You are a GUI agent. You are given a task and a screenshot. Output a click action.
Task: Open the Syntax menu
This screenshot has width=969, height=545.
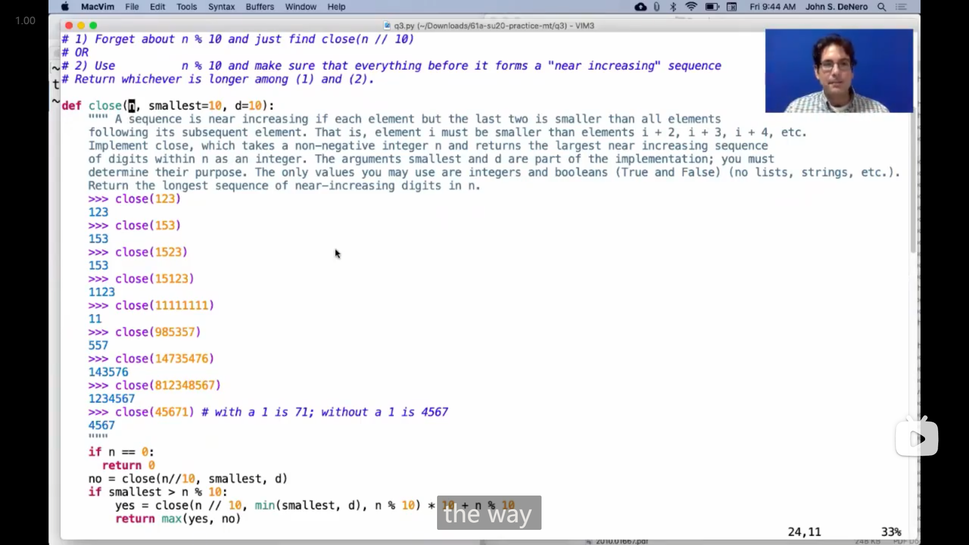click(222, 7)
